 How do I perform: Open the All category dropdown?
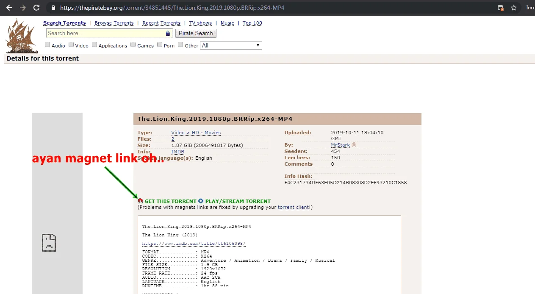[x=231, y=45]
